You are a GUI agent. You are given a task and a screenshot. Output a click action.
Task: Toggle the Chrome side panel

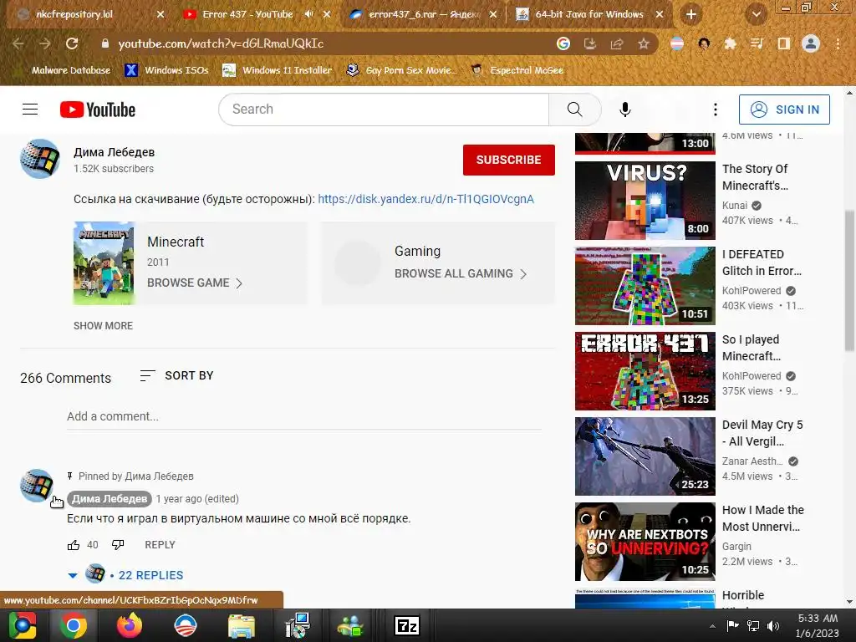[784, 43]
